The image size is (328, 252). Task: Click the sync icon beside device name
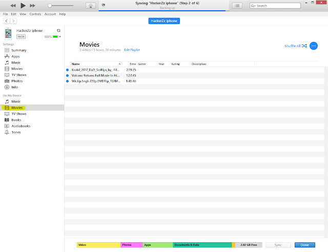pyautogui.click(x=58, y=31)
